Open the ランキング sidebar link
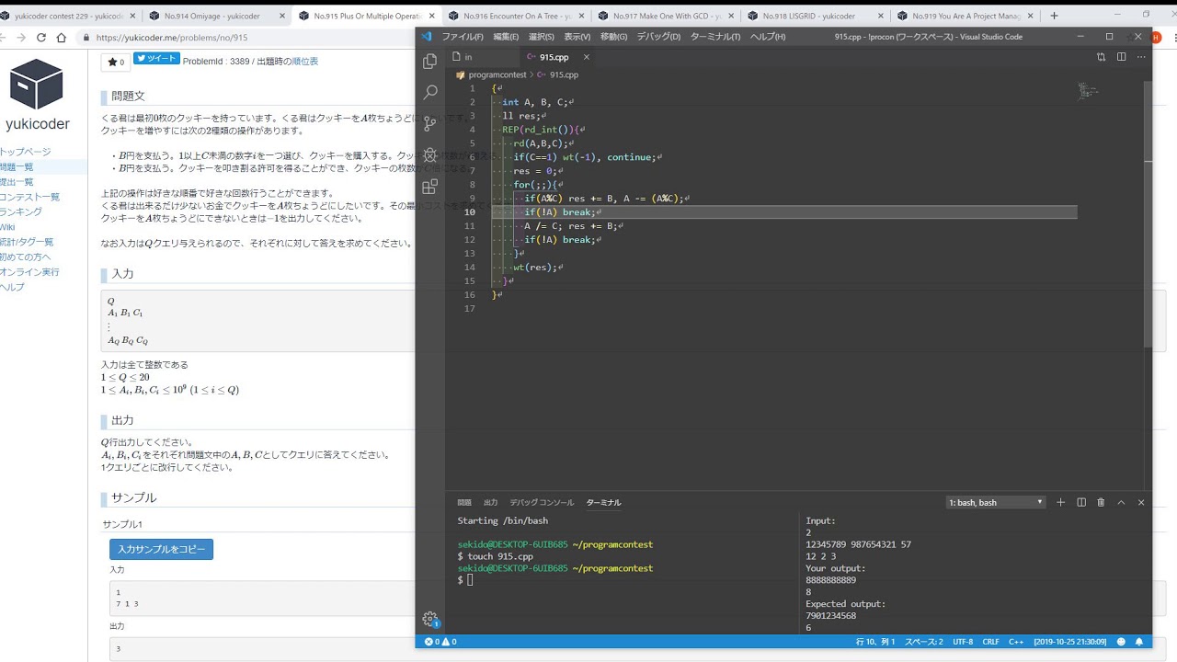 pyautogui.click(x=21, y=211)
